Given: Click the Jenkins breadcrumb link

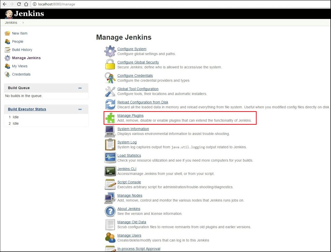Looking at the screenshot, I should [x=11, y=23].
